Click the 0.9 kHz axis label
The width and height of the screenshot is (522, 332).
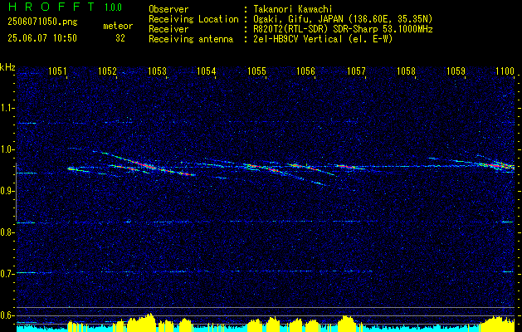tap(7, 191)
